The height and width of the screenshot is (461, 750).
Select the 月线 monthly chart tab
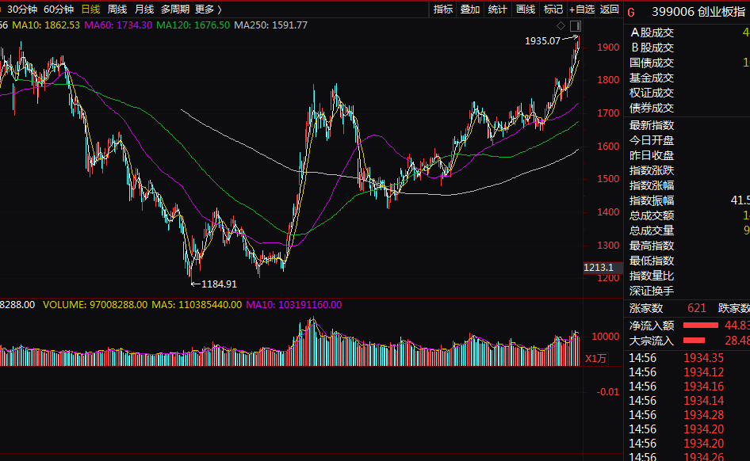click(144, 9)
